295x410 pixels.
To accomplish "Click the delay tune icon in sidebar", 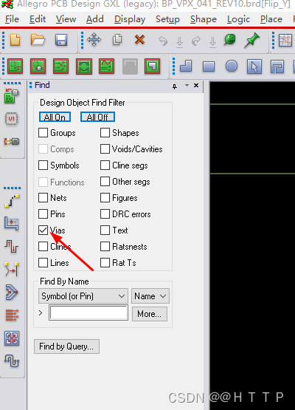I will (12, 246).
